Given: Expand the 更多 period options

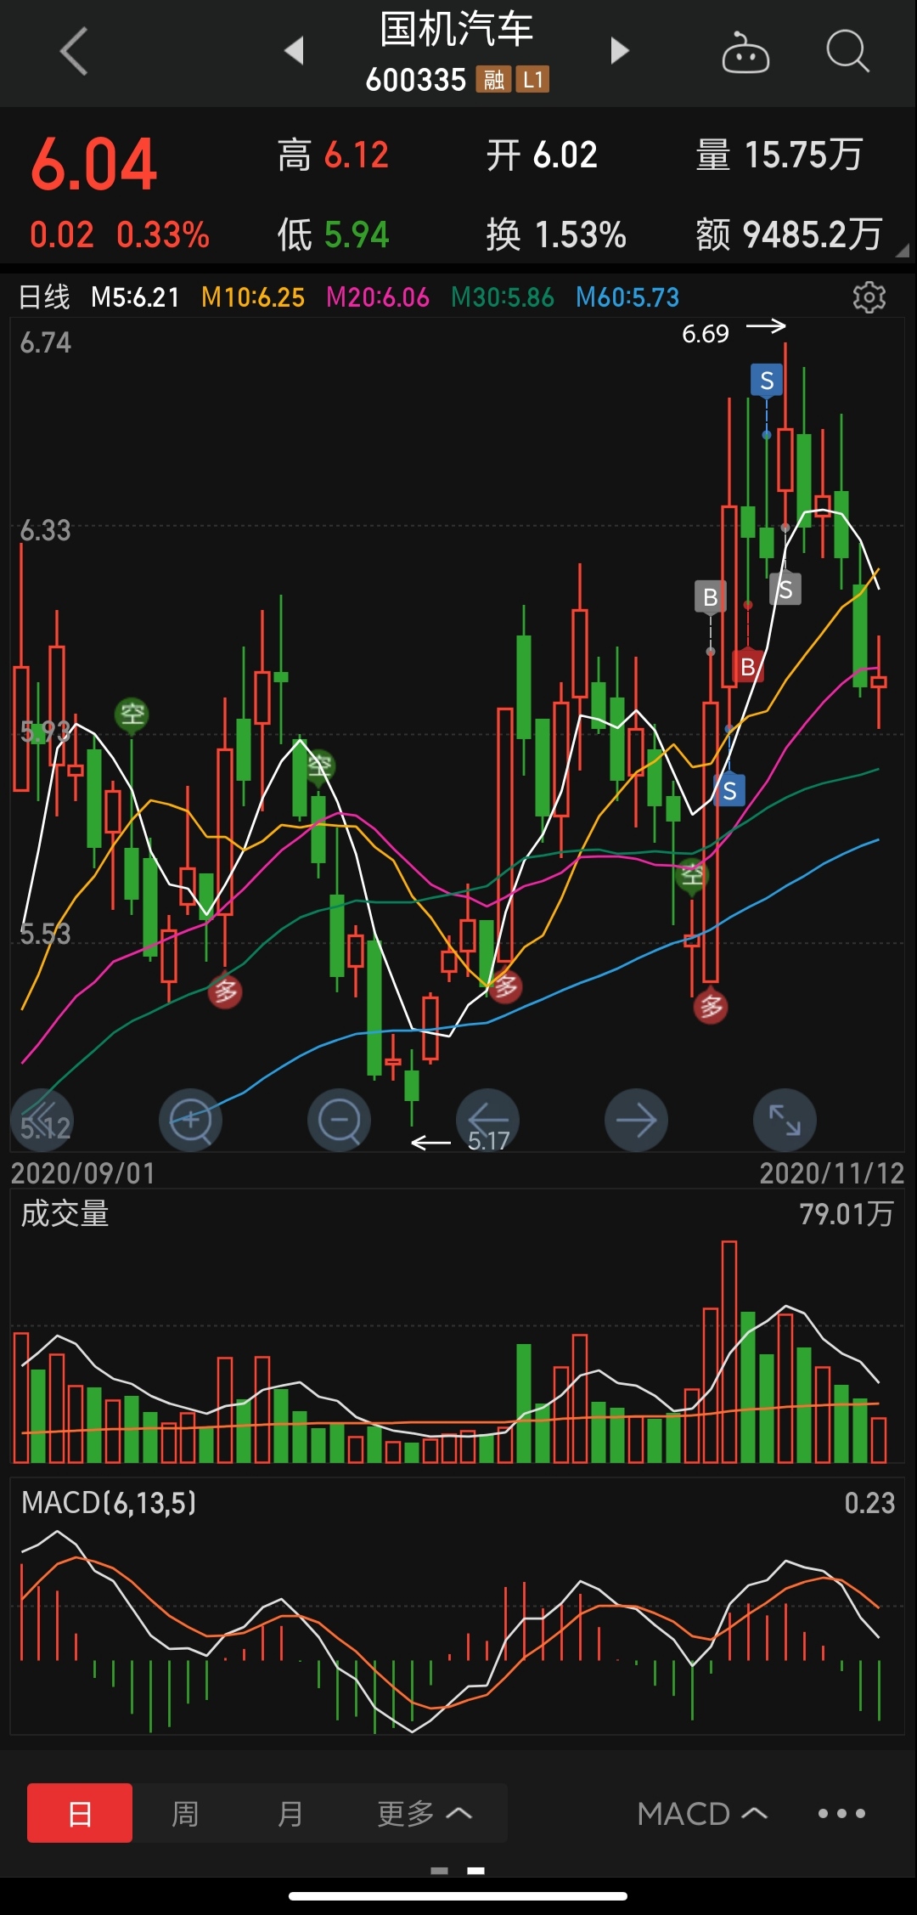Looking at the screenshot, I should click(424, 1813).
